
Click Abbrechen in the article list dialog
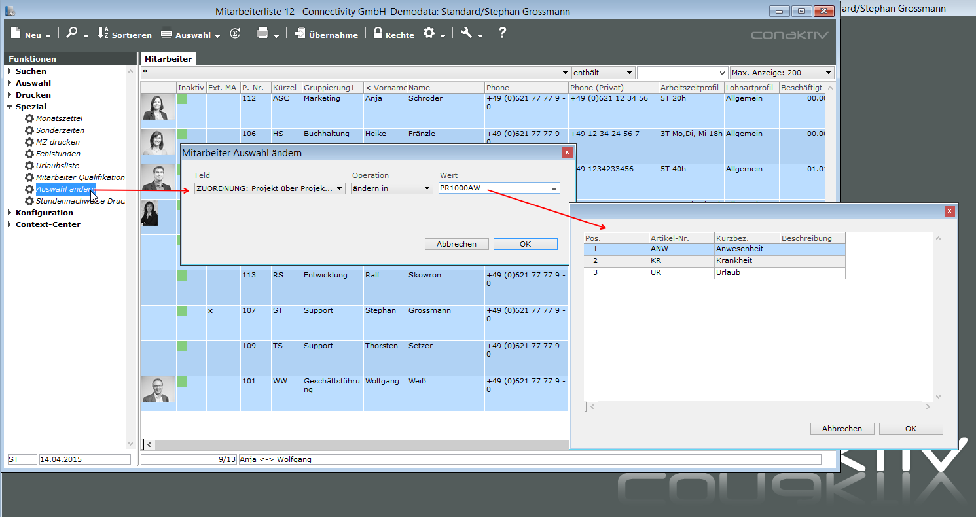point(842,429)
